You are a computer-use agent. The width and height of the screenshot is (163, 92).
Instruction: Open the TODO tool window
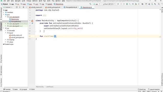click(32, 89)
